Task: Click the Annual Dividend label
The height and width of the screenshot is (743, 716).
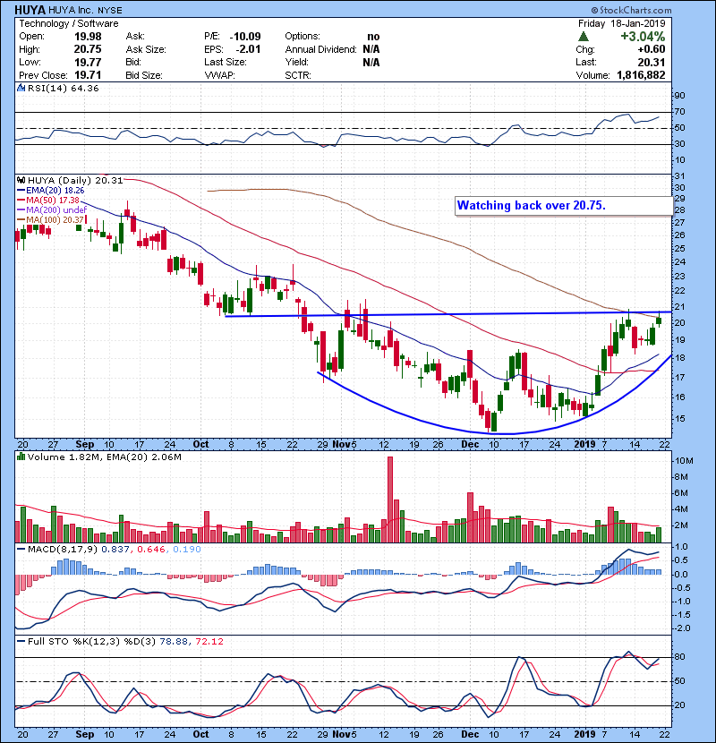Action: pyautogui.click(x=320, y=49)
